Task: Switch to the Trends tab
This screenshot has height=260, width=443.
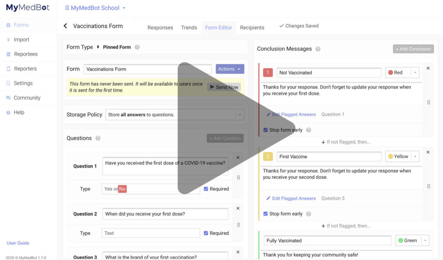Action: tap(189, 27)
